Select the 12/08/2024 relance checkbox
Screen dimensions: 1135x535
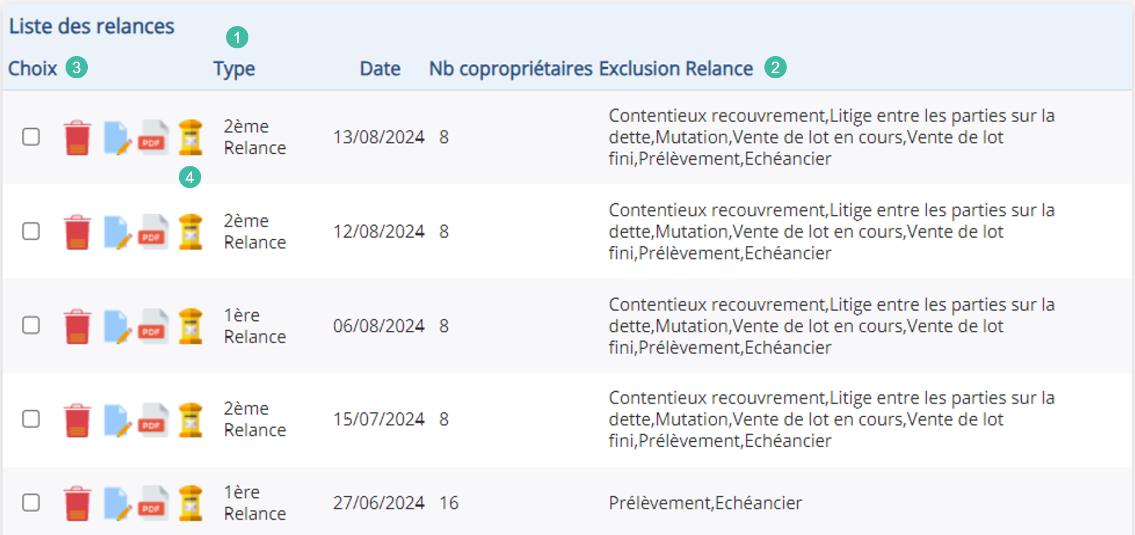click(x=31, y=231)
